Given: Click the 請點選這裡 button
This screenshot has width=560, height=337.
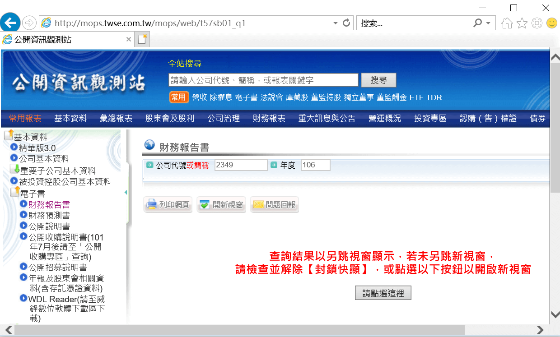Looking at the screenshot, I should click(x=383, y=293).
